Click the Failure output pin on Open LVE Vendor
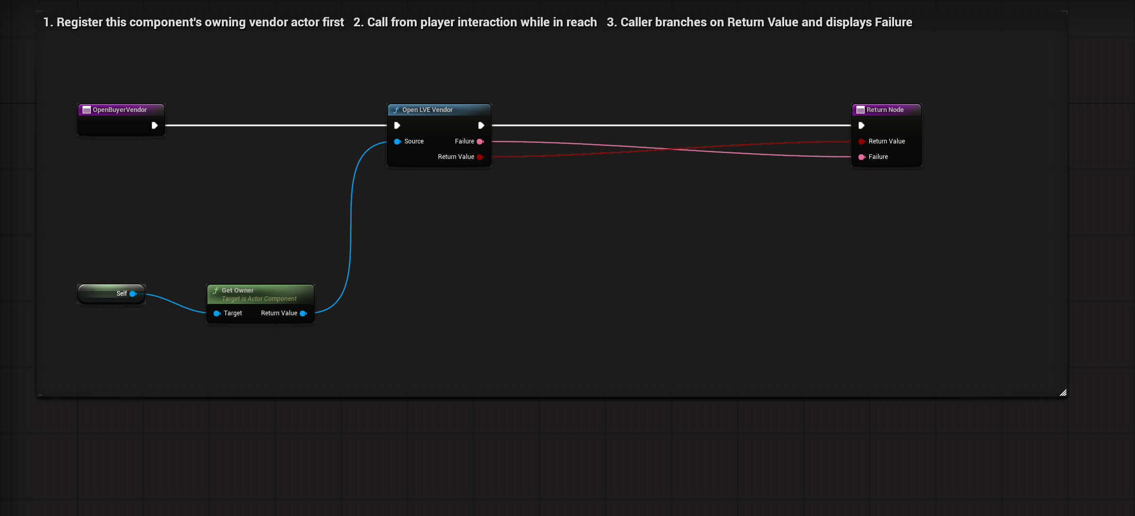The width and height of the screenshot is (1135, 516). 480,141
